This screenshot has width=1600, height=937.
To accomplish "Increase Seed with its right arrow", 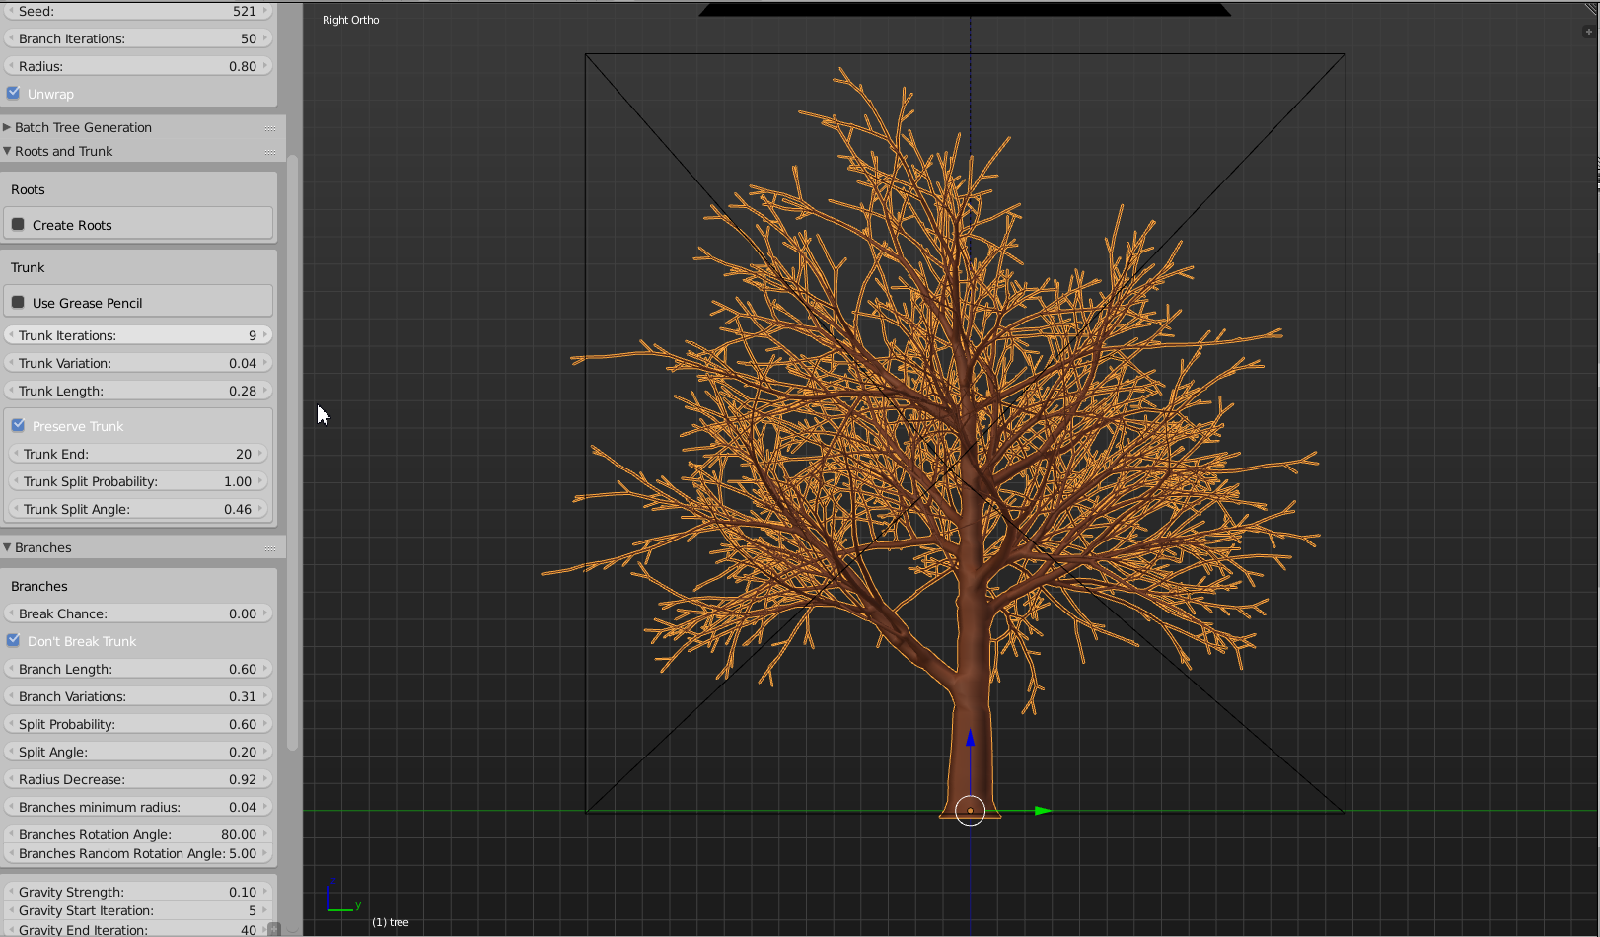I will (x=265, y=11).
